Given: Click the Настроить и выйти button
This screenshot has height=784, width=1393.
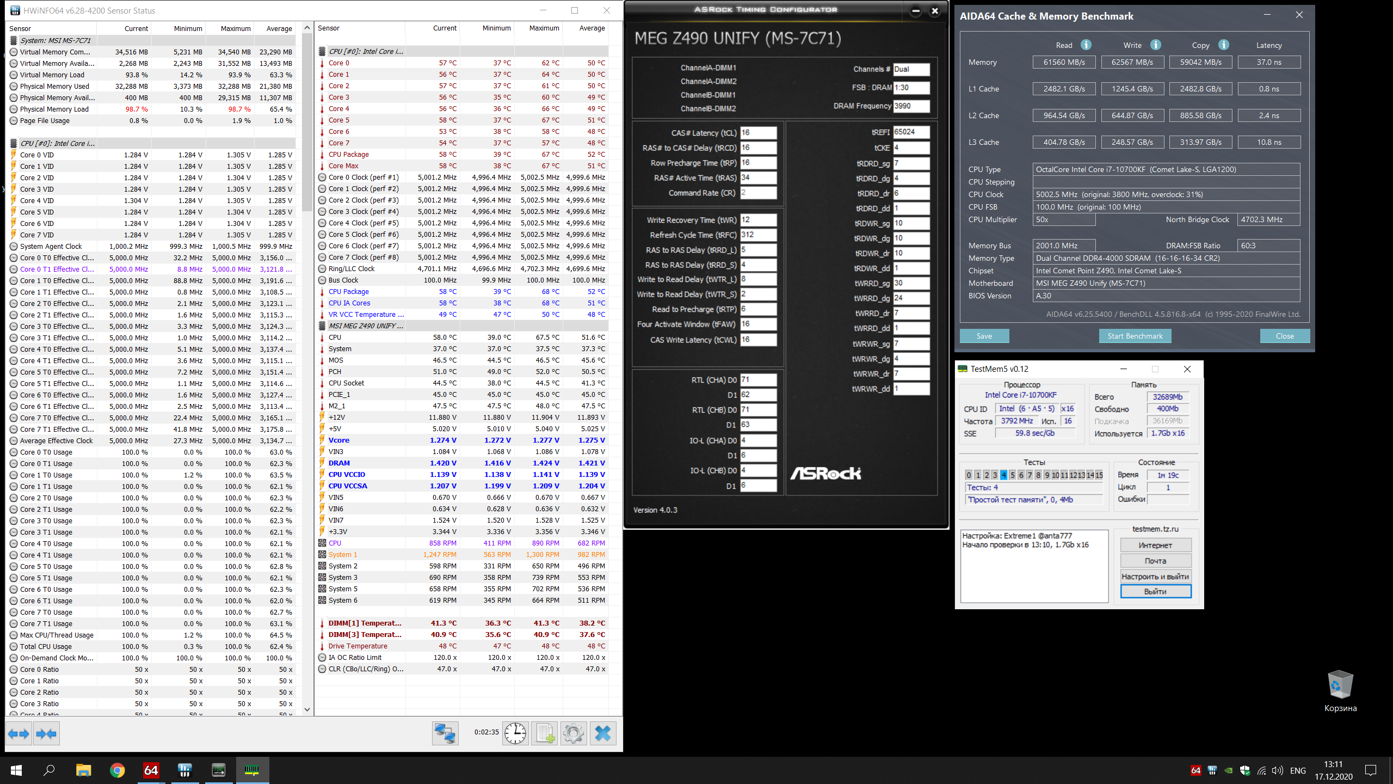Looking at the screenshot, I should point(1155,576).
